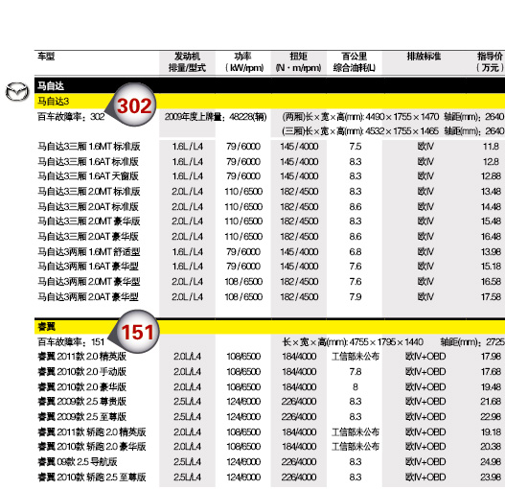Select row 睿翼 2009款 2.5 至尊版
This screenshot has width=505, height=489.
(269, 417)
